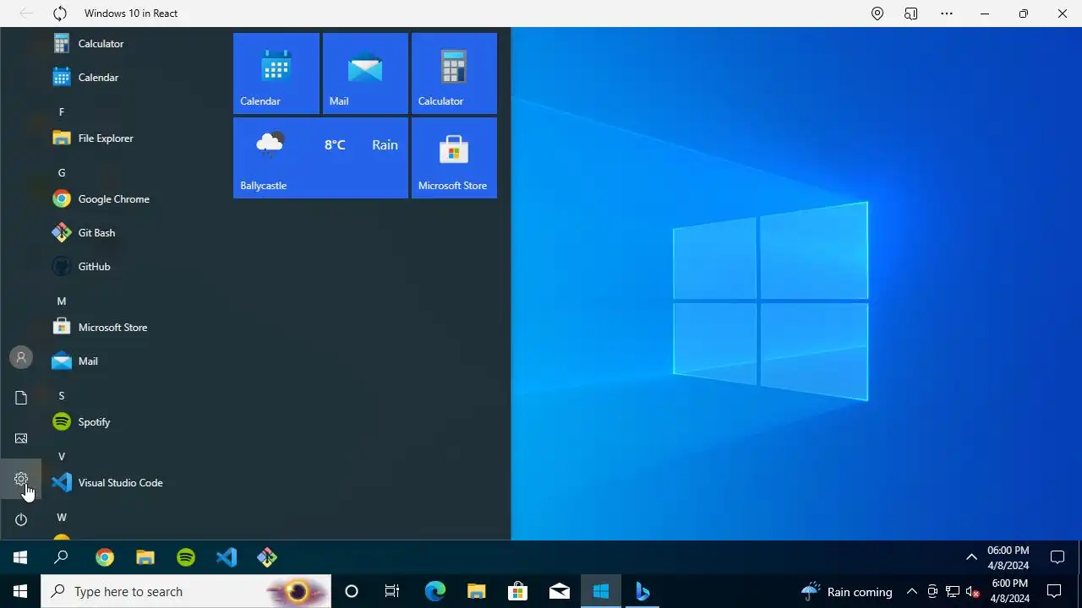Click the 06:00 PM clock on React taskbar
Image resolution: width=1082 pixels, height=608 pixels.
pyautogui.click(x=1008, y=557)
